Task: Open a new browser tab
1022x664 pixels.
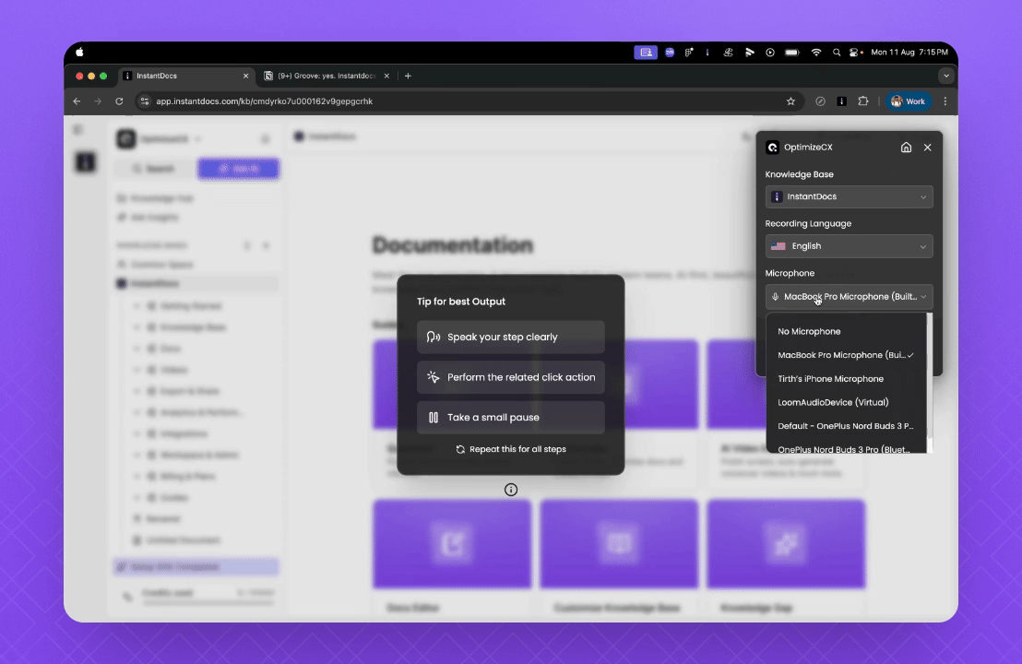Action: click(408, 76)
